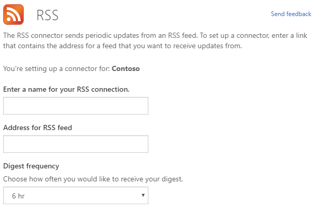Click the 'Enter a name for your RSS connection' label
Image resolution: width=317 pixels, height=213 pixels.
tap(66, 90)
